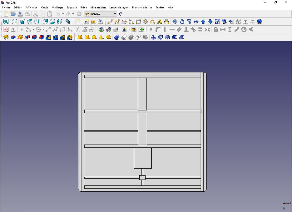Image resolution: width=292 pixels, height=212 pixels.
Task: Create a Part cone primitive
Action: click(101, 37)
